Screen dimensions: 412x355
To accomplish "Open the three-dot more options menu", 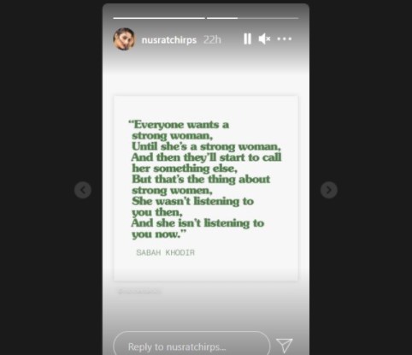I will [285, 38].
